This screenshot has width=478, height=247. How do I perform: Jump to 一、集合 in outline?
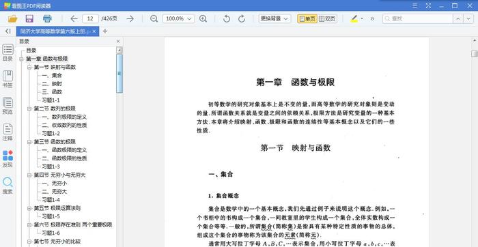(x=52, y=75)
